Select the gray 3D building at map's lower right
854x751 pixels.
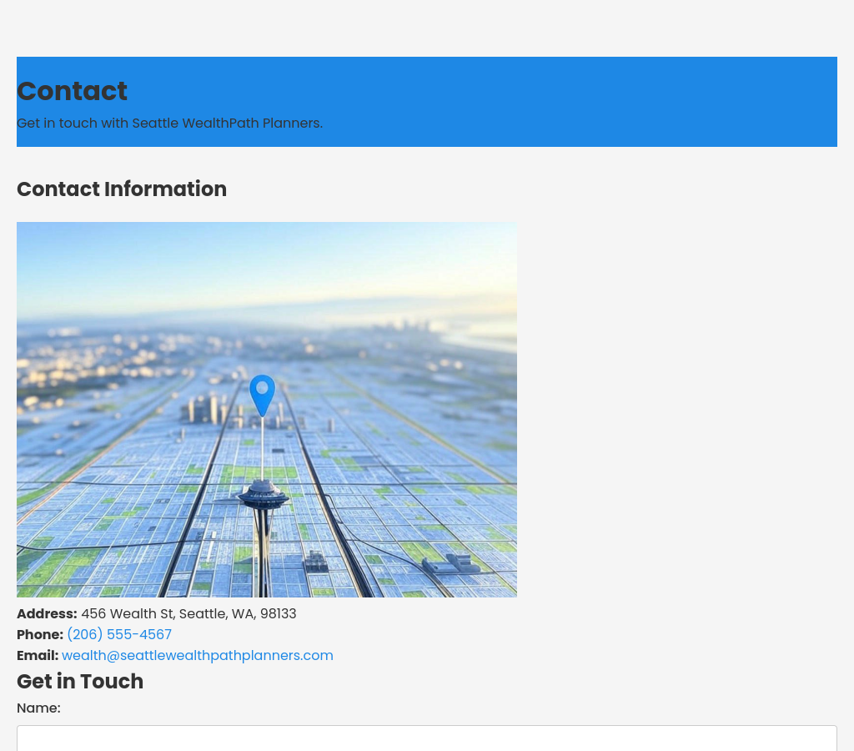click(451, 564)
